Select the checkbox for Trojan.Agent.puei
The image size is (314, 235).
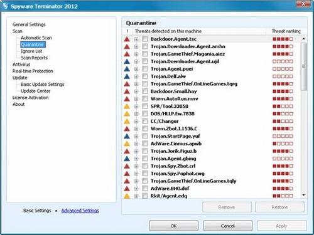(x=144, y=69)
